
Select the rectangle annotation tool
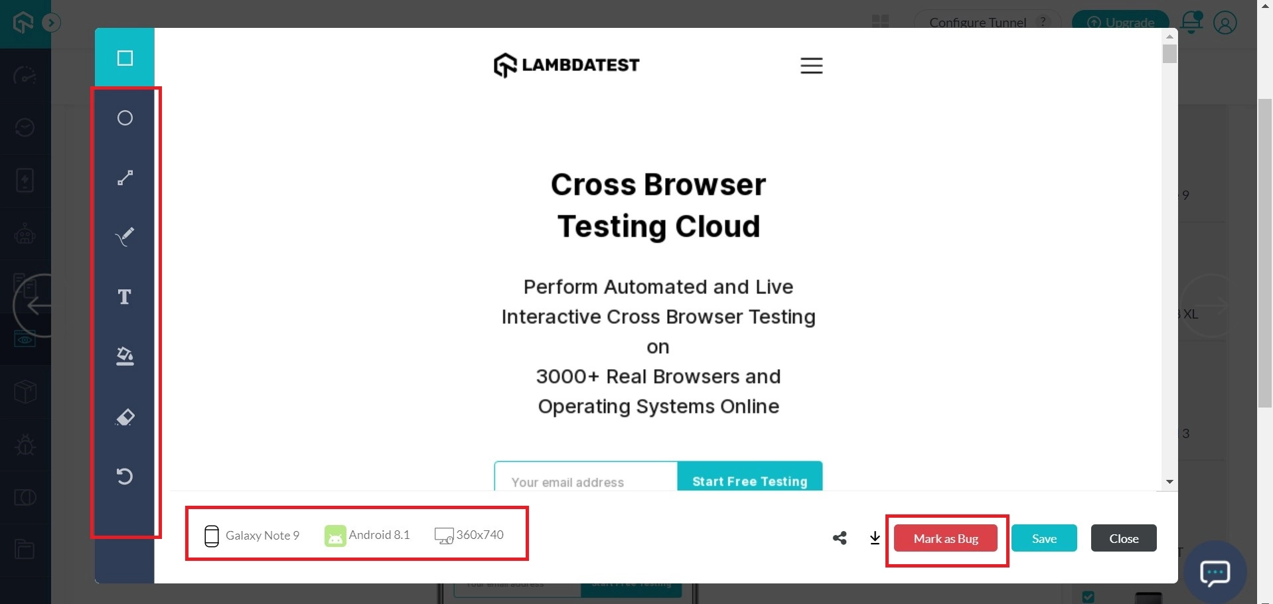(x=124, y=57)
